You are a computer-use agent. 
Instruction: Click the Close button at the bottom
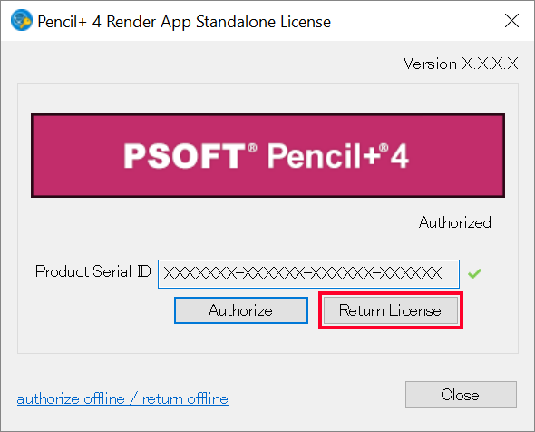(461, 395)
